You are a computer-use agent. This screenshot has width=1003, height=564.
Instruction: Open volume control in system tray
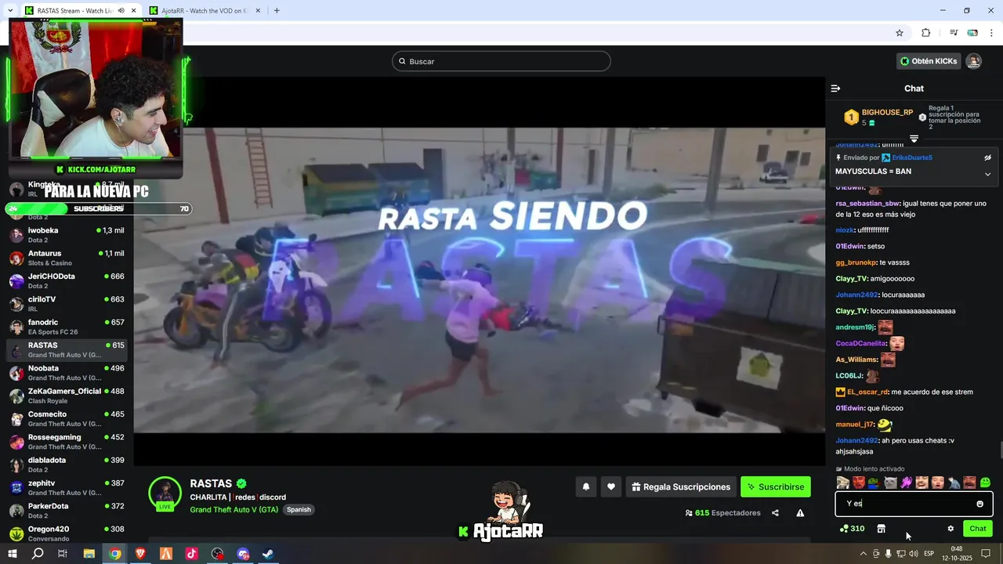914,553
